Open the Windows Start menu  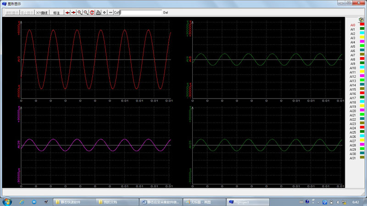point(7,201)
